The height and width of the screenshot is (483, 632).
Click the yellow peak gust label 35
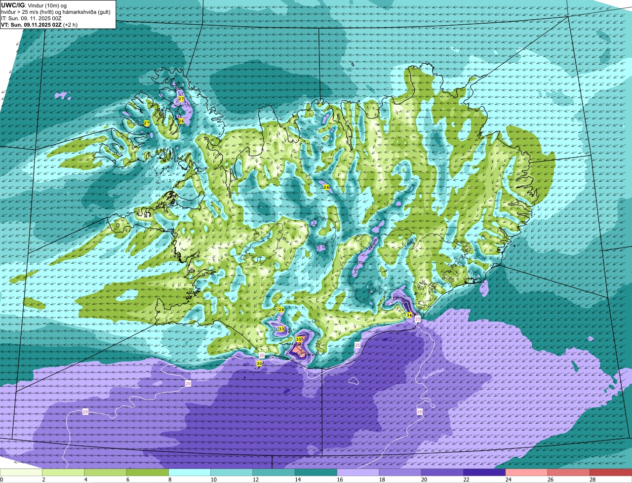point(299,339)
